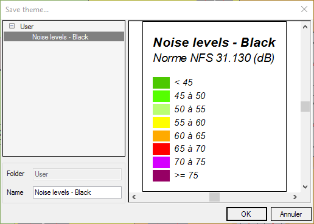Click preview scroll down arrow
314x224 pixels.
pyautogui.click(x=305, y=186)
